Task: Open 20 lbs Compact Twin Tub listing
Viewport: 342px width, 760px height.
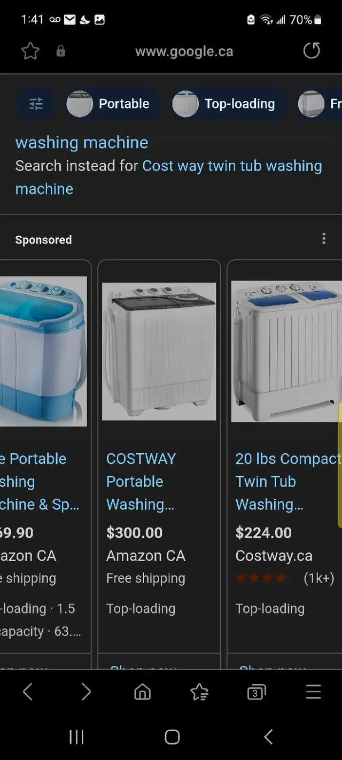Action: [287, 482]
